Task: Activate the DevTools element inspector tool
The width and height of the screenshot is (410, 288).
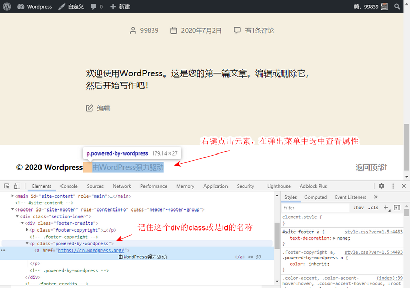Action: (x=7, y=186)
